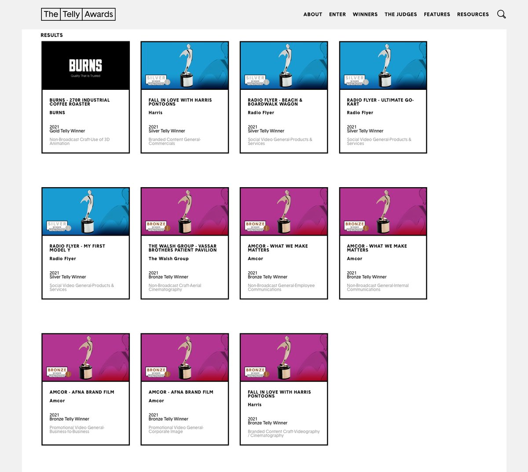Select 'Non-Broadcast General-Employee Communications' text
The height and width of the screenshot is (472, 528).
281,288
